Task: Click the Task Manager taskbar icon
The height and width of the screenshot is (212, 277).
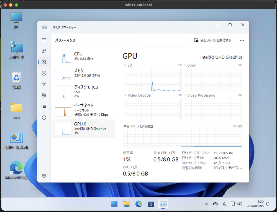Action: point(163,204)
